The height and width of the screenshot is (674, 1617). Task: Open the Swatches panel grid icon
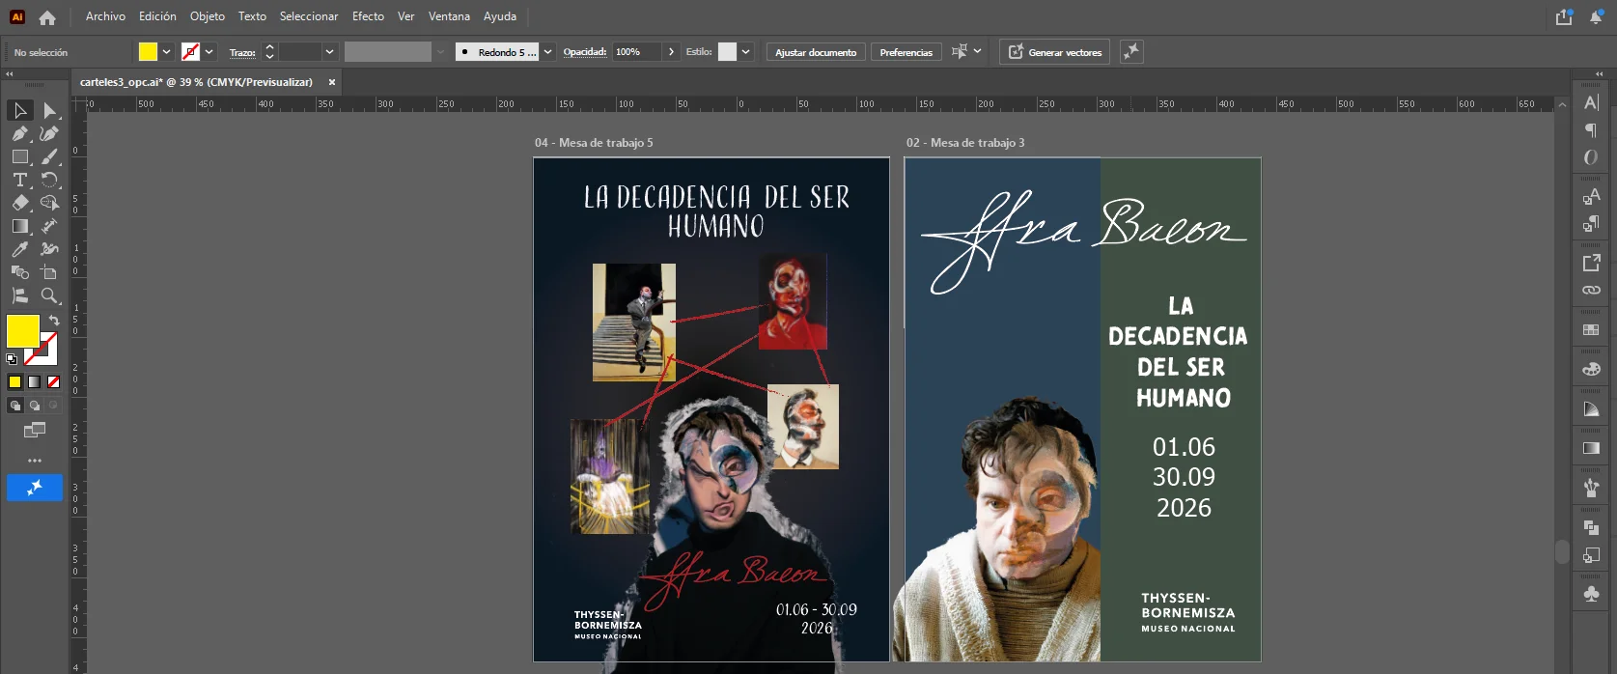[1591, 329]
